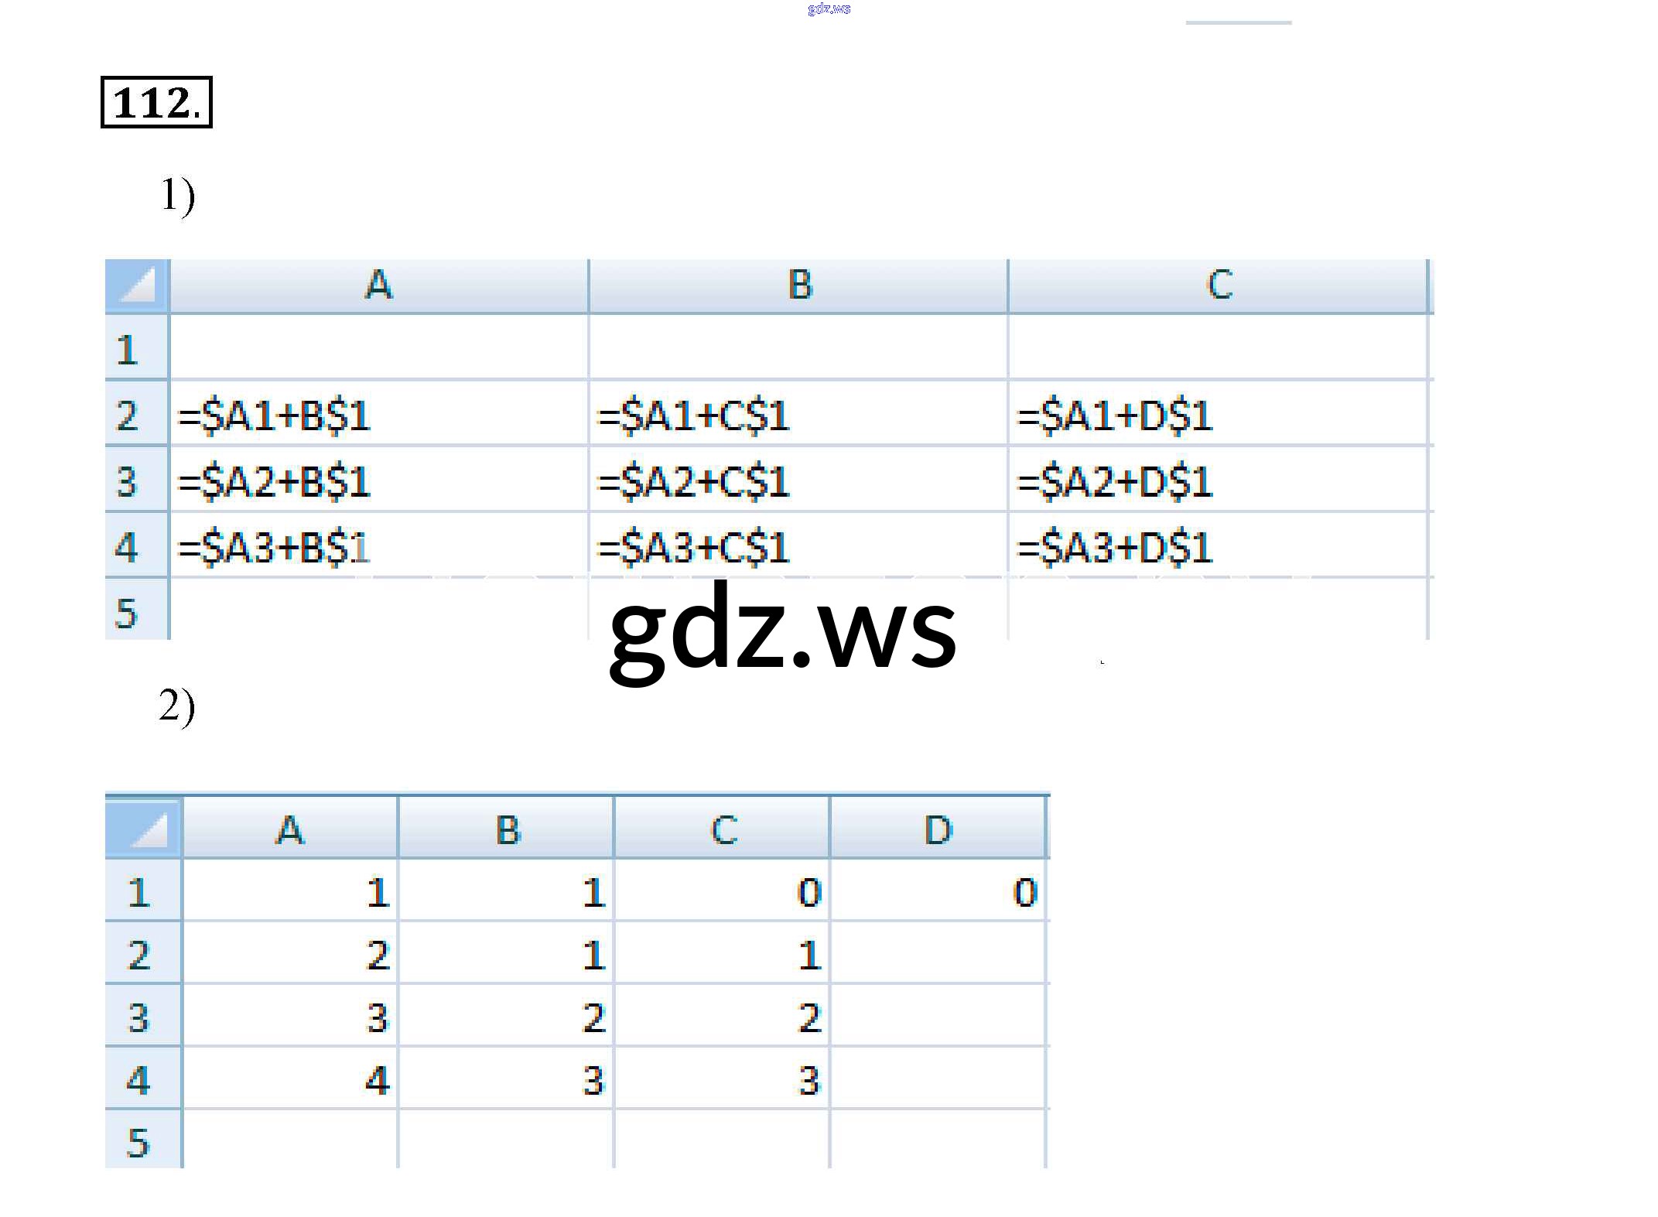Click cell D1 containing 0 in second table
1658x1217 pixels.
(x=938, y=891)
